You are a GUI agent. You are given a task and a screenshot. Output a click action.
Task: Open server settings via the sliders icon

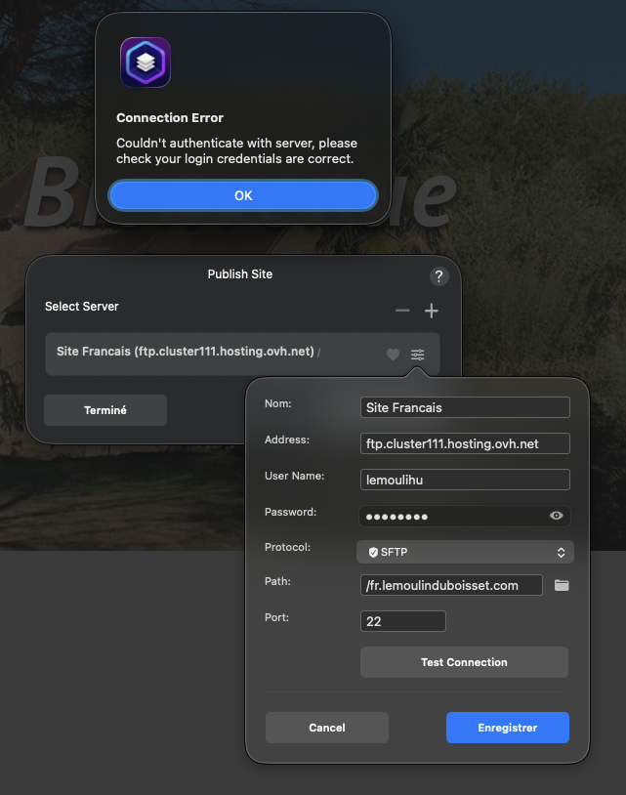(418, 355)
